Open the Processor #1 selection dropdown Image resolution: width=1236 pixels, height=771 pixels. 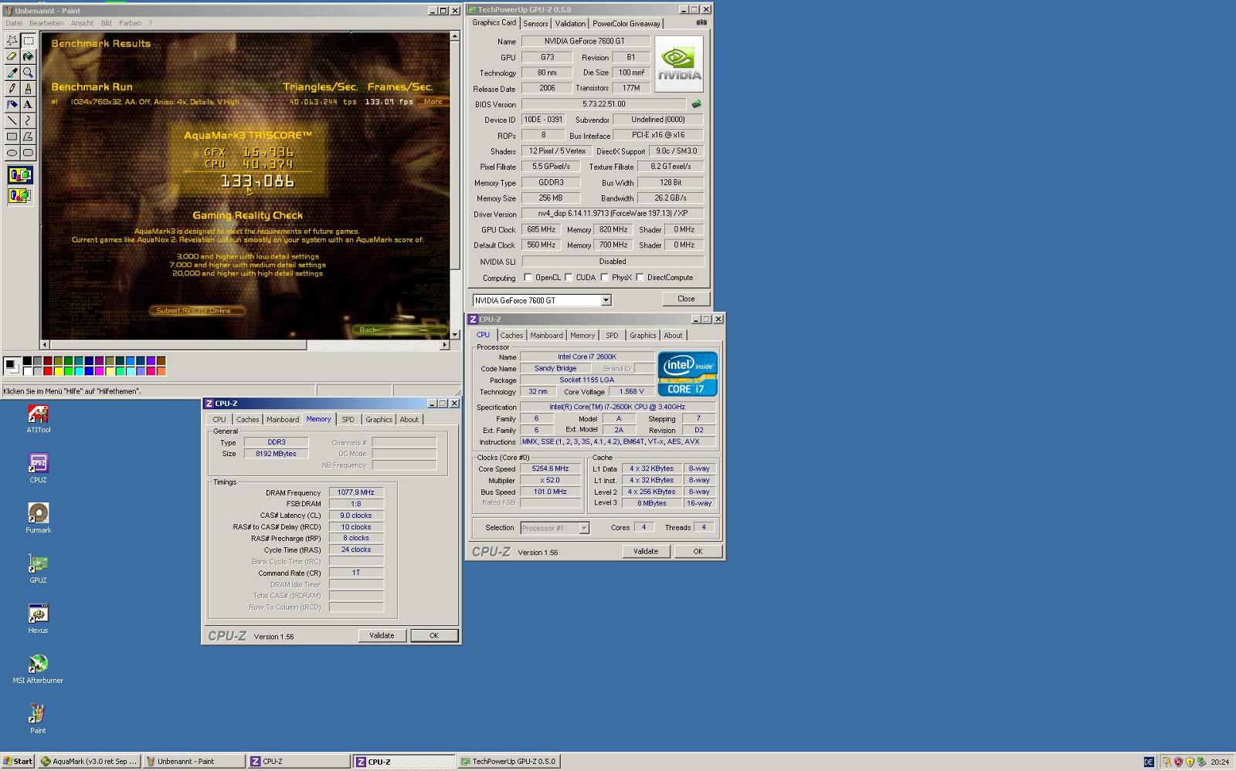coord(584,528)
